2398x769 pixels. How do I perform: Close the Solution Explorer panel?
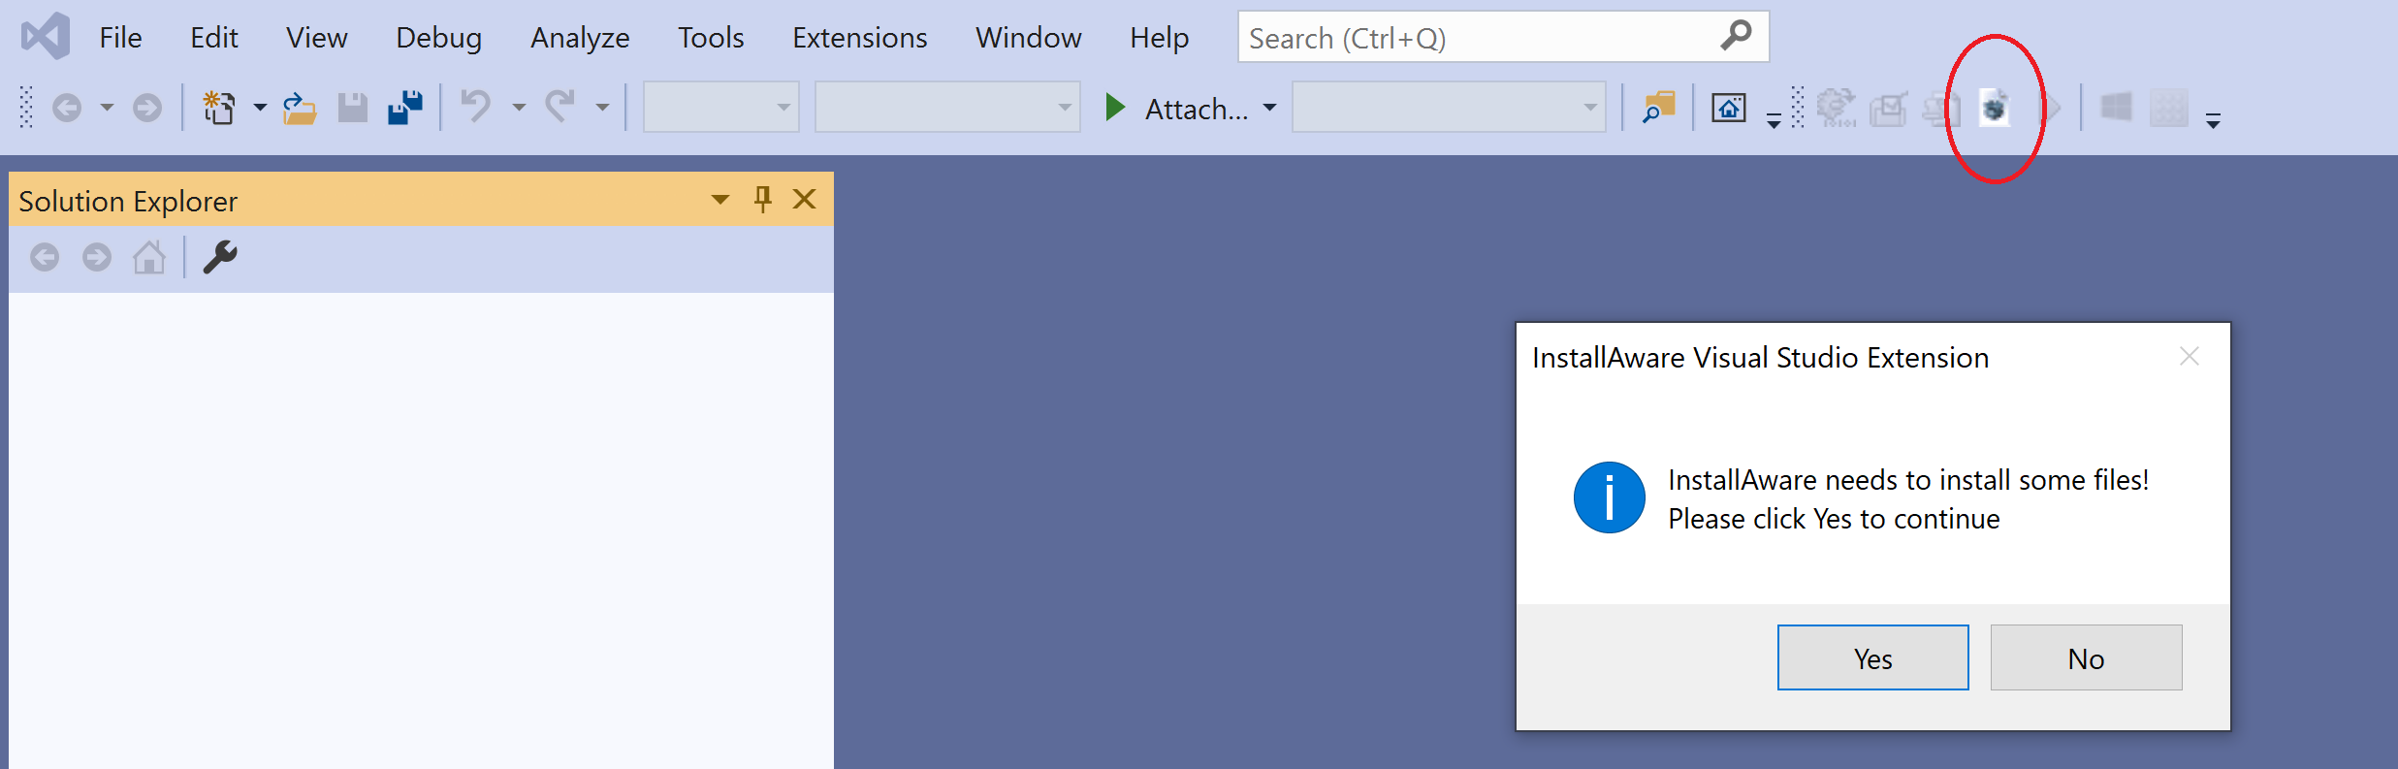(x=804, y=199)
